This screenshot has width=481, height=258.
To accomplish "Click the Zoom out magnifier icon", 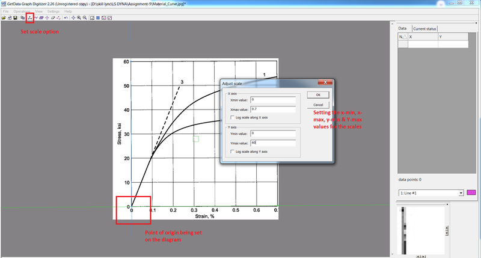I will point(85,18).
